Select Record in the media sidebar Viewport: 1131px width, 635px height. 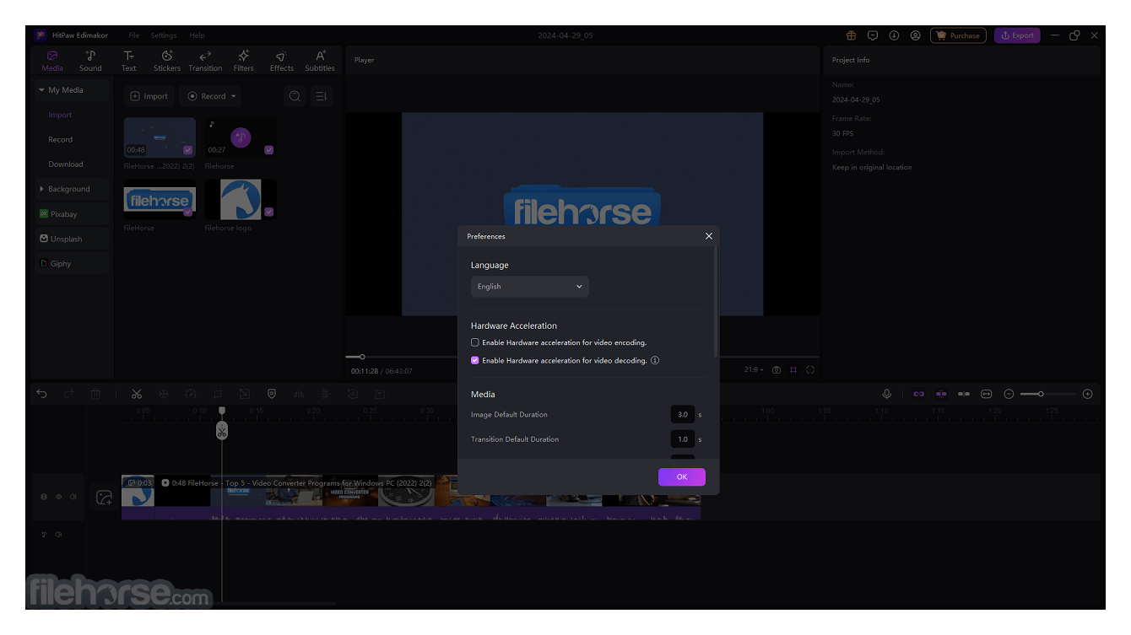coord(60,139)
